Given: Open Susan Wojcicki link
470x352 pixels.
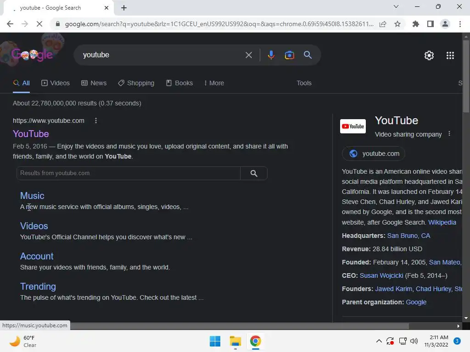Looking at the screenshot, I should click(381, 275).
